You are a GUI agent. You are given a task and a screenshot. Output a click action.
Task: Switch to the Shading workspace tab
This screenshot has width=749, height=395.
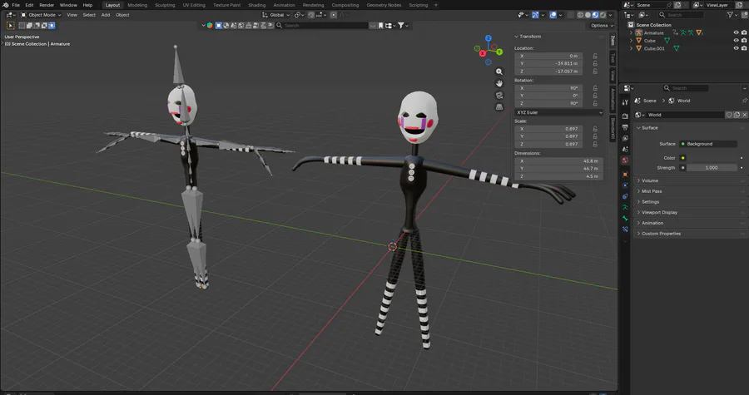[x=256, y=5]
